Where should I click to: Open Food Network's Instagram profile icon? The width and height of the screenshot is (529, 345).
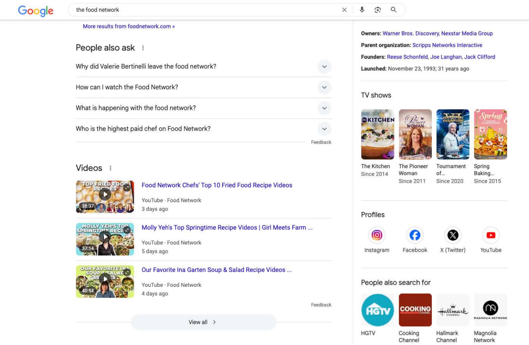click(377, 235)
